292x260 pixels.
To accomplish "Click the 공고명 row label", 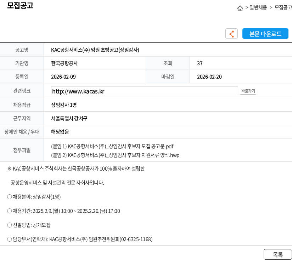I will [22, 50].
